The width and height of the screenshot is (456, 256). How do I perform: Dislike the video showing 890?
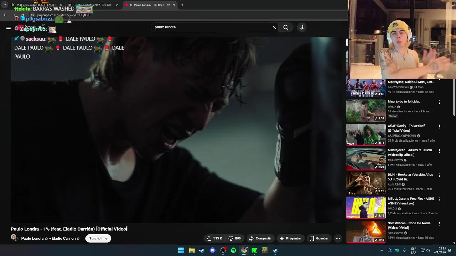[235, 238]
